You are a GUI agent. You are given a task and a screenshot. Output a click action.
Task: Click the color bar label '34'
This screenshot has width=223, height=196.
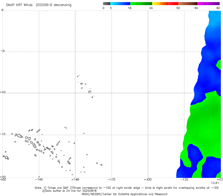click(x=151, y=8)
